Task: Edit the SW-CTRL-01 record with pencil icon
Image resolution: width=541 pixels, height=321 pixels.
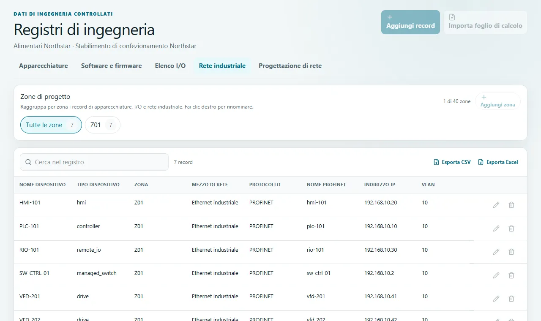Action: [x=496, y=275]
